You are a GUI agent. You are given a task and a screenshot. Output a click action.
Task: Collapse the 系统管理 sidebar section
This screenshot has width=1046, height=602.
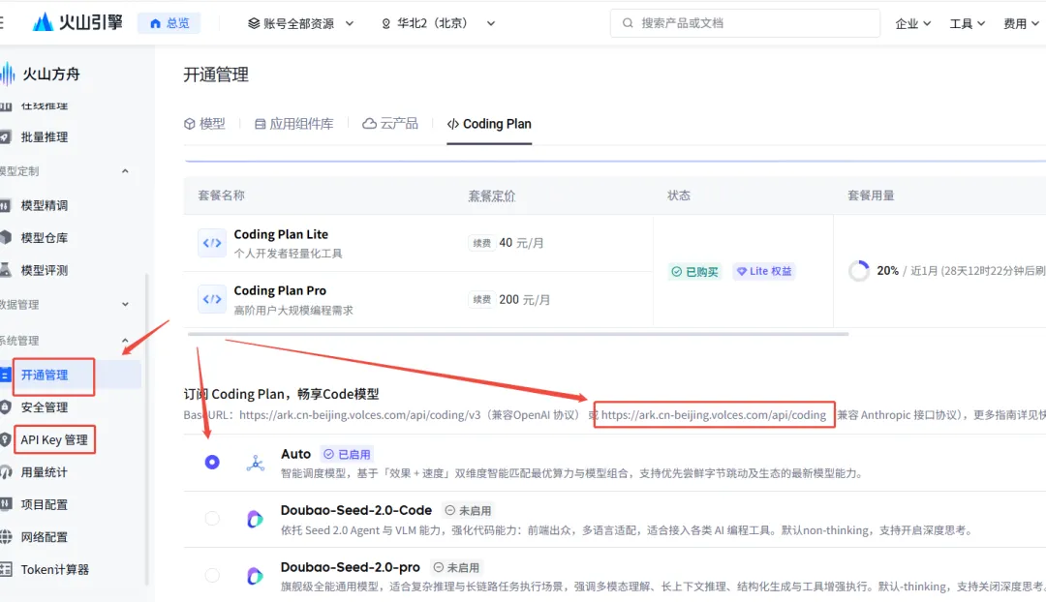click(125, 341)
